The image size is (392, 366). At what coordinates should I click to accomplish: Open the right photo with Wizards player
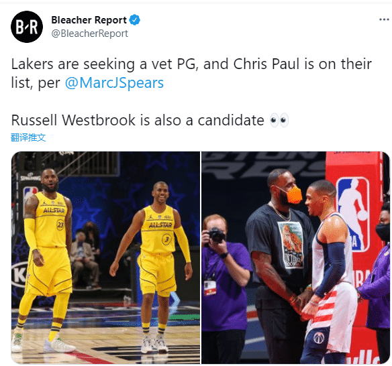click(295, 257)
